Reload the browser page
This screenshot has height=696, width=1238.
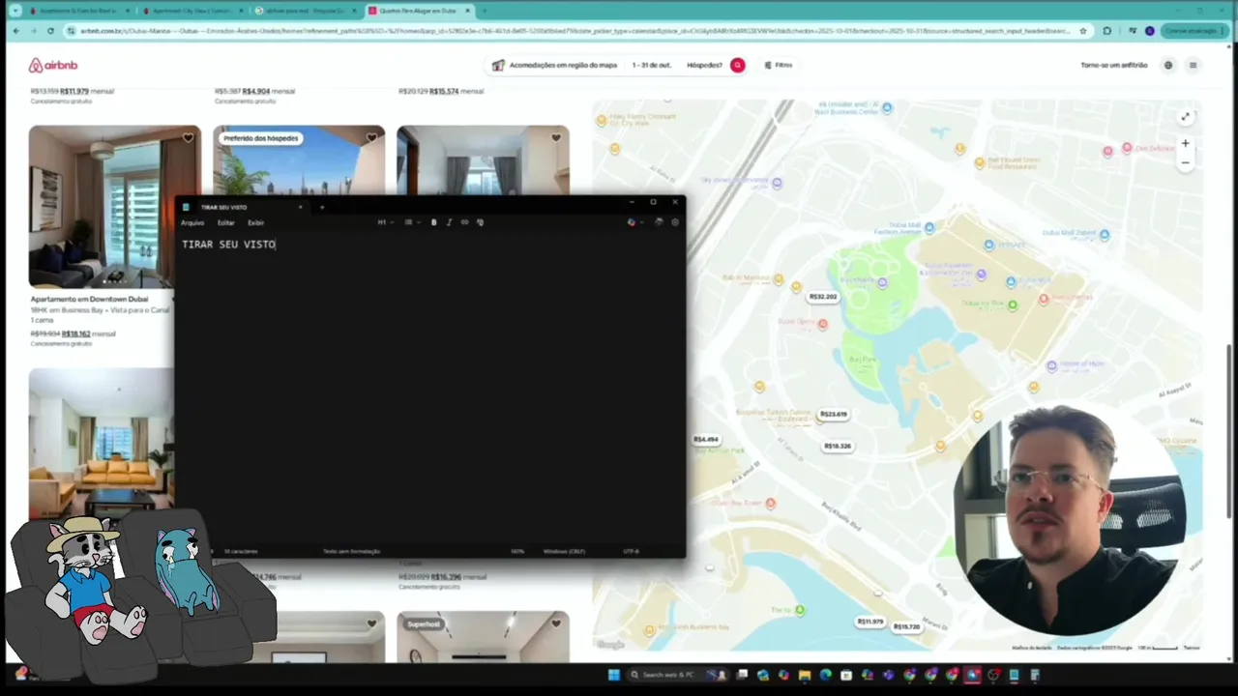click(x=50, y=31)
